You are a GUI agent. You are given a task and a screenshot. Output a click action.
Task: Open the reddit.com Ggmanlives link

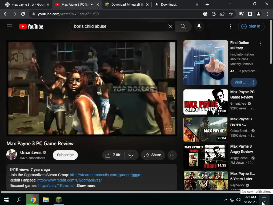pos(70,180)
